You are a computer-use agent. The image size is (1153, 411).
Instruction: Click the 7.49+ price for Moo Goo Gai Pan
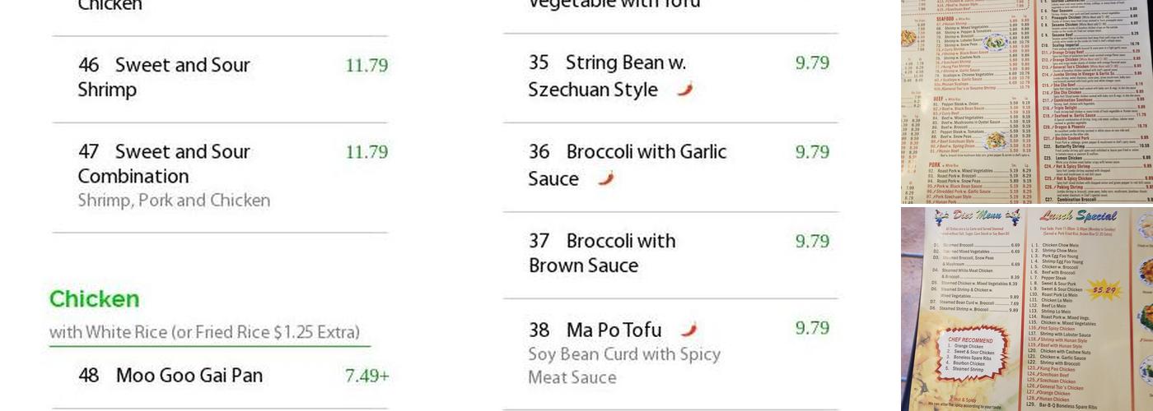coord(366,376)
